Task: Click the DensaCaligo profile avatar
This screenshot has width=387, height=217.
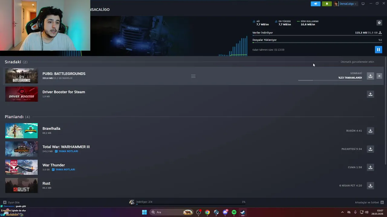Action: coord(336,4)
